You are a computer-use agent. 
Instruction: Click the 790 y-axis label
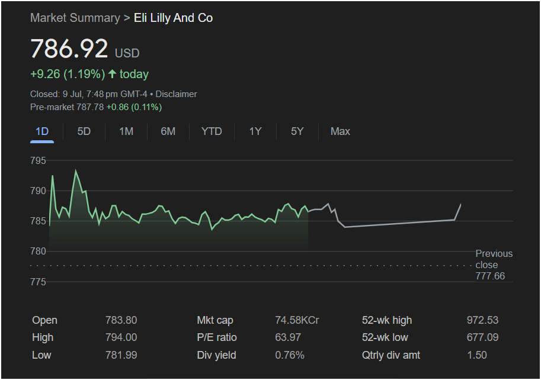point(38,191)
